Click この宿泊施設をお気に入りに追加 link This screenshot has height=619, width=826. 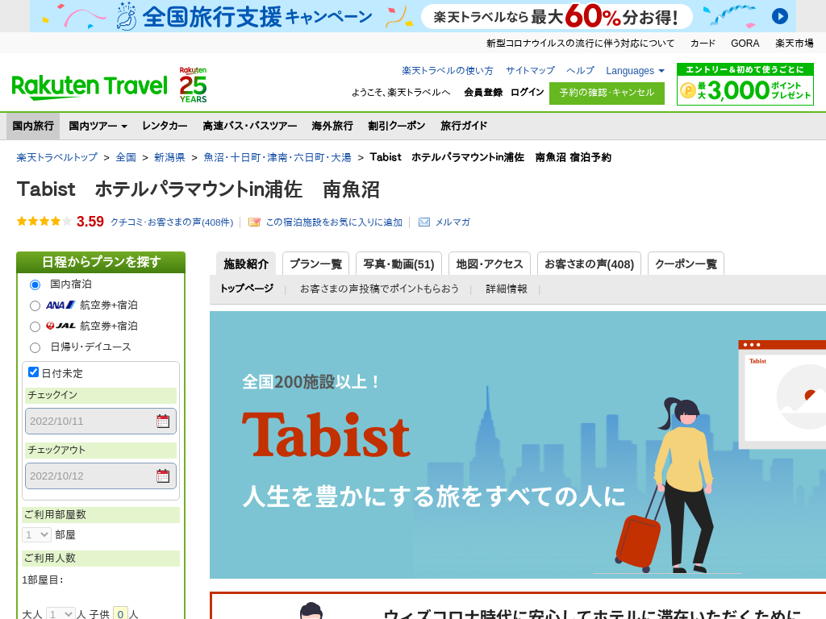point(334,222)
